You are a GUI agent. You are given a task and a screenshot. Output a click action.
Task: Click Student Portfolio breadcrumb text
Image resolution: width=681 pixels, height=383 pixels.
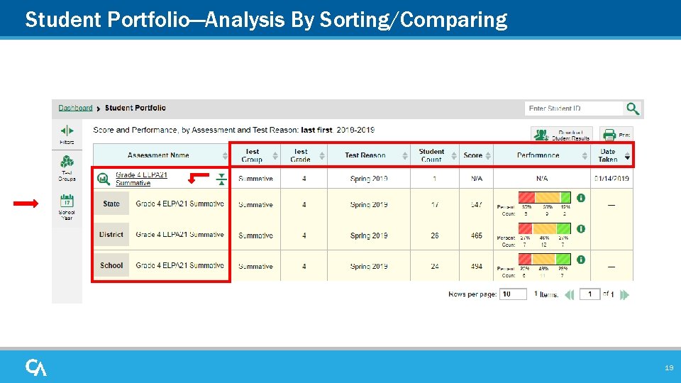click(x=135, y=108)
